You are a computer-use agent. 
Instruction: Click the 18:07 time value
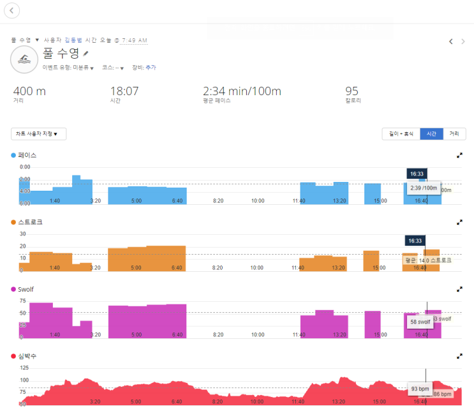point(124,91)
